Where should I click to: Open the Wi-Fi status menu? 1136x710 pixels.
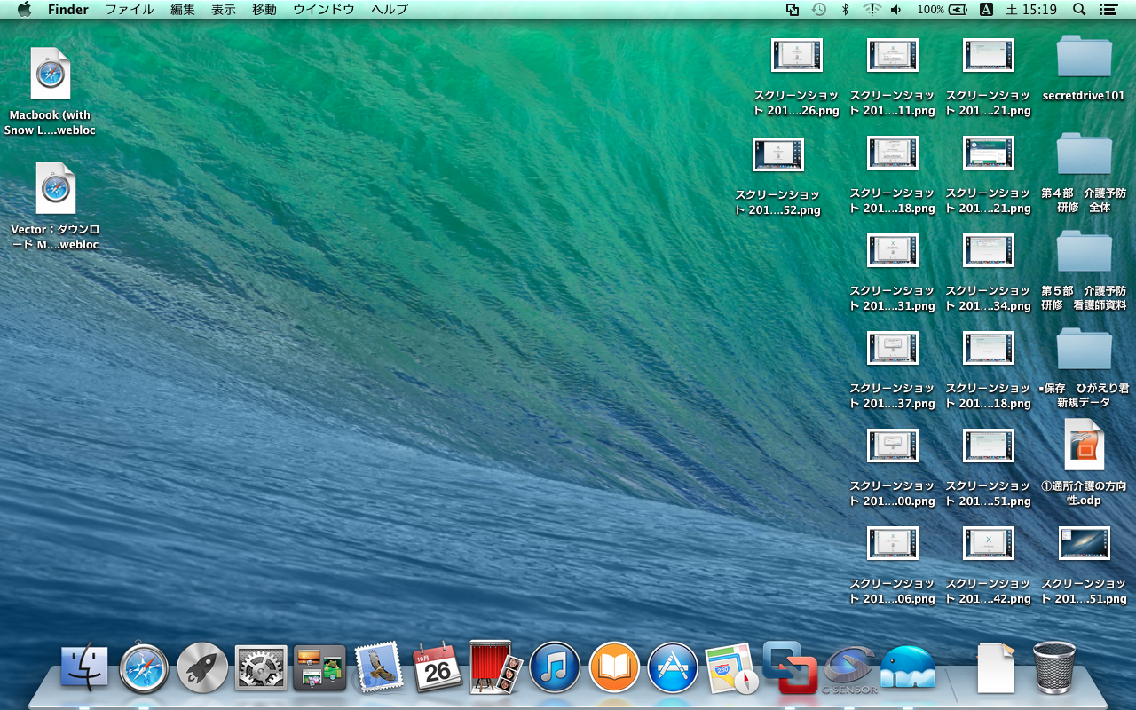pos(872,10)
